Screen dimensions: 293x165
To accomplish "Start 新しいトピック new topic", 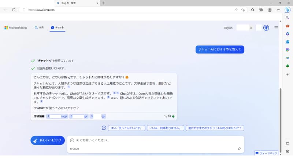I will point(48,140).
